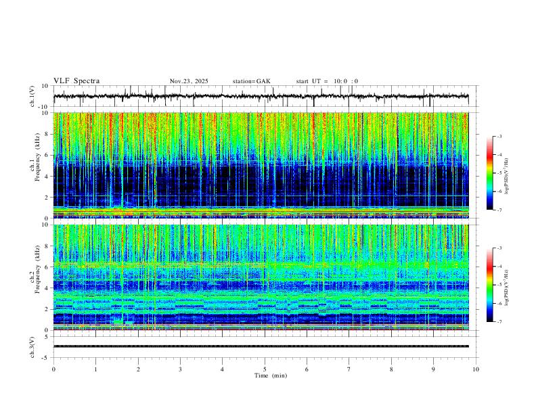The width and height of the screenshot is (536, 414).
Task: Click the ch.1 colorbar 'log(PSD)' label
Action: coord(506,176)
